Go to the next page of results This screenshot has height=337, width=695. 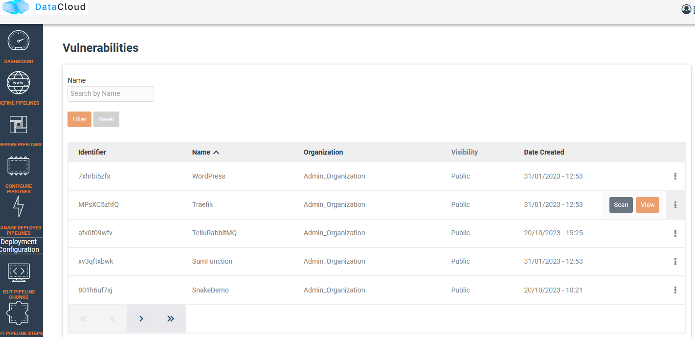pos(141,319)
